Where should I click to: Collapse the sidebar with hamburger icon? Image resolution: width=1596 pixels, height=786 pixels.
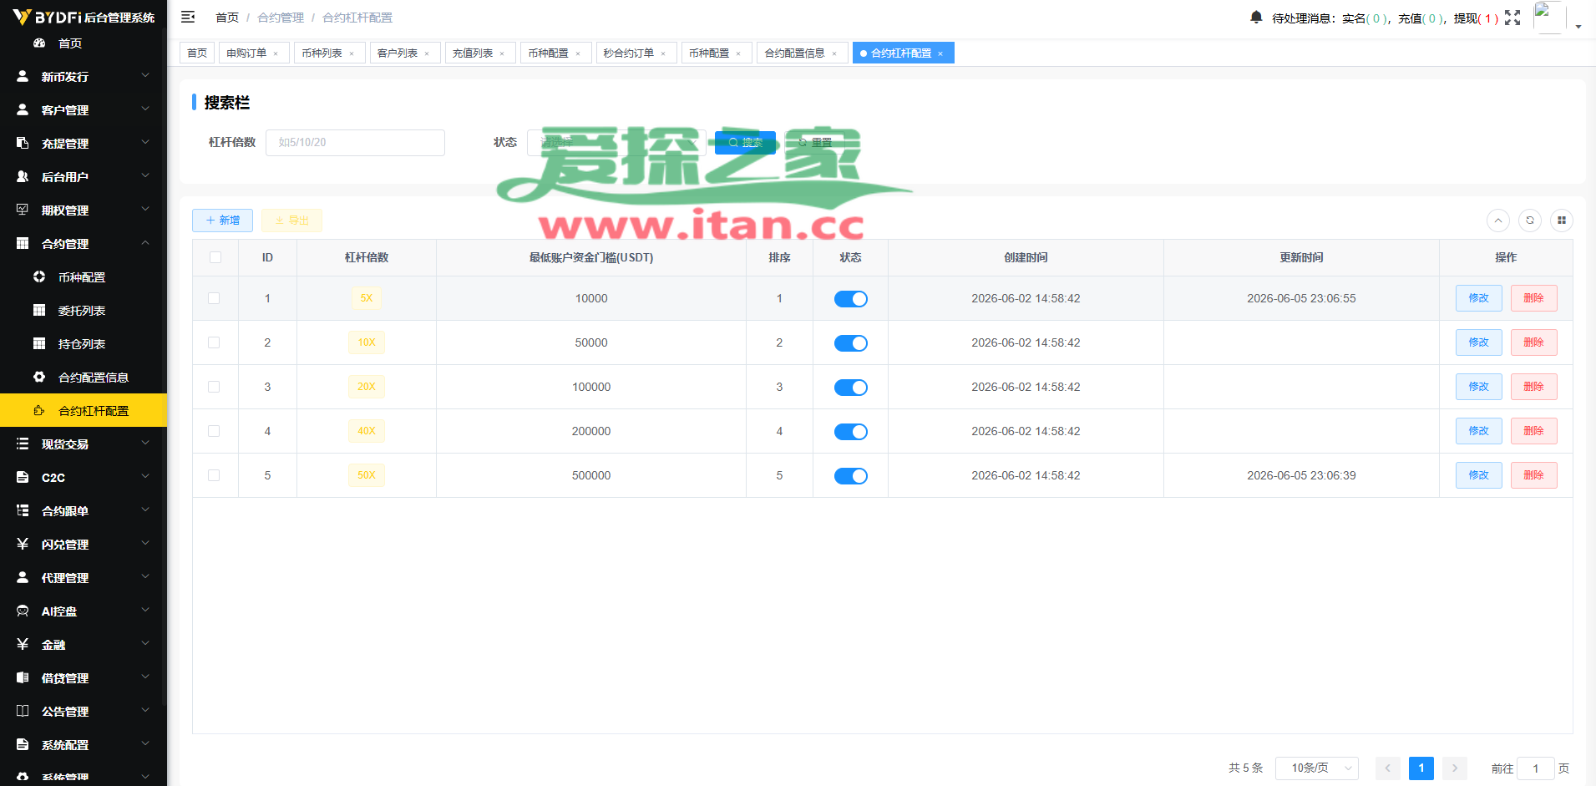click(188, 17)
